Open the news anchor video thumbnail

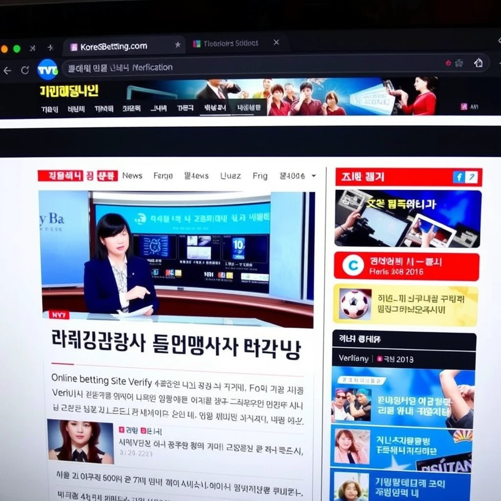coord(176,258)
